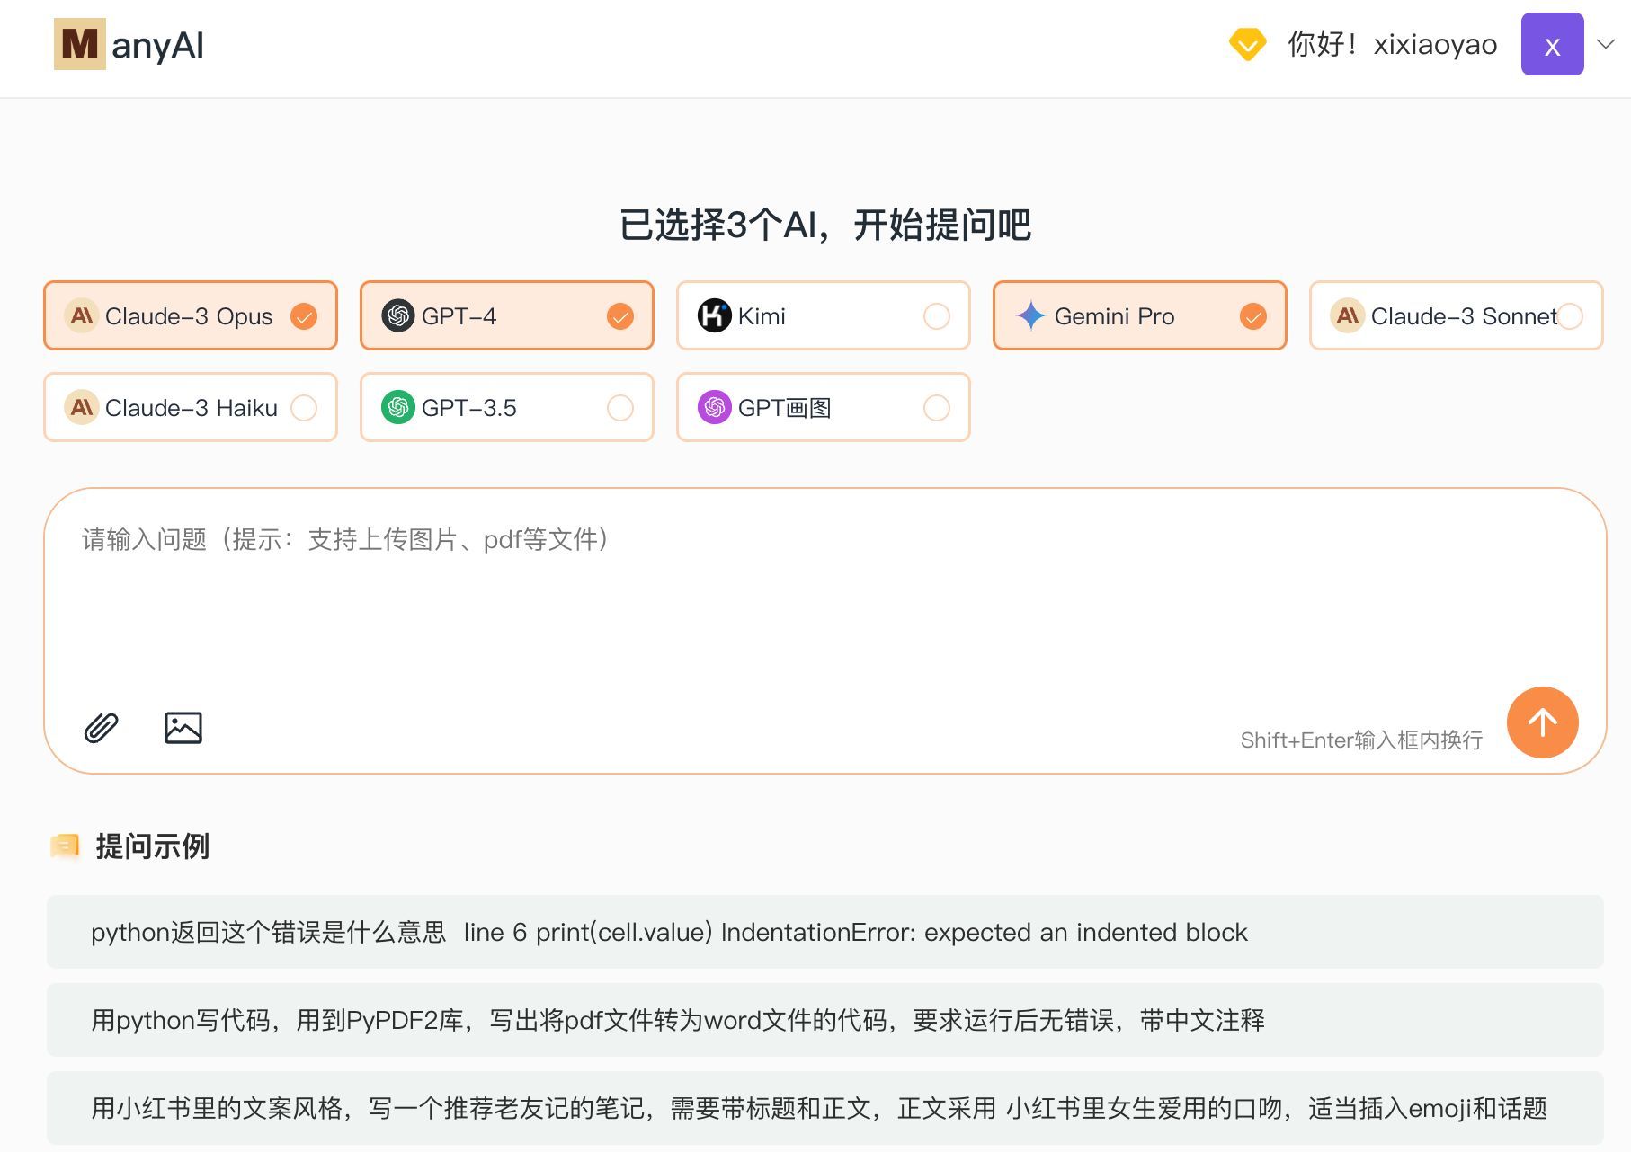Select the Claude-3 Opus label
1631x1152 pixels.
coord(189,316)
